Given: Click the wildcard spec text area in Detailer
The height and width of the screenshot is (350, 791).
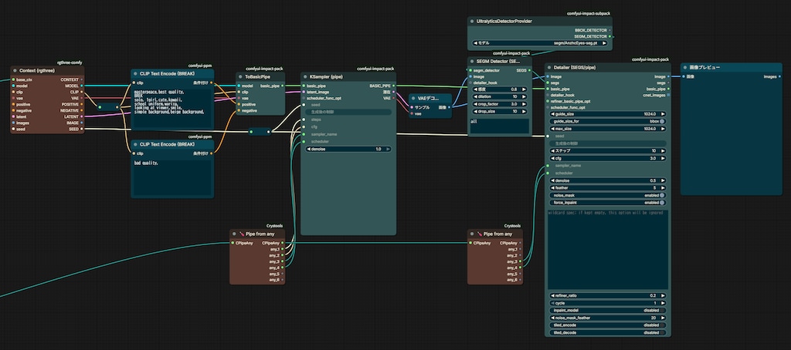Looking at the screenshot, I should click(x=607, y=249).
